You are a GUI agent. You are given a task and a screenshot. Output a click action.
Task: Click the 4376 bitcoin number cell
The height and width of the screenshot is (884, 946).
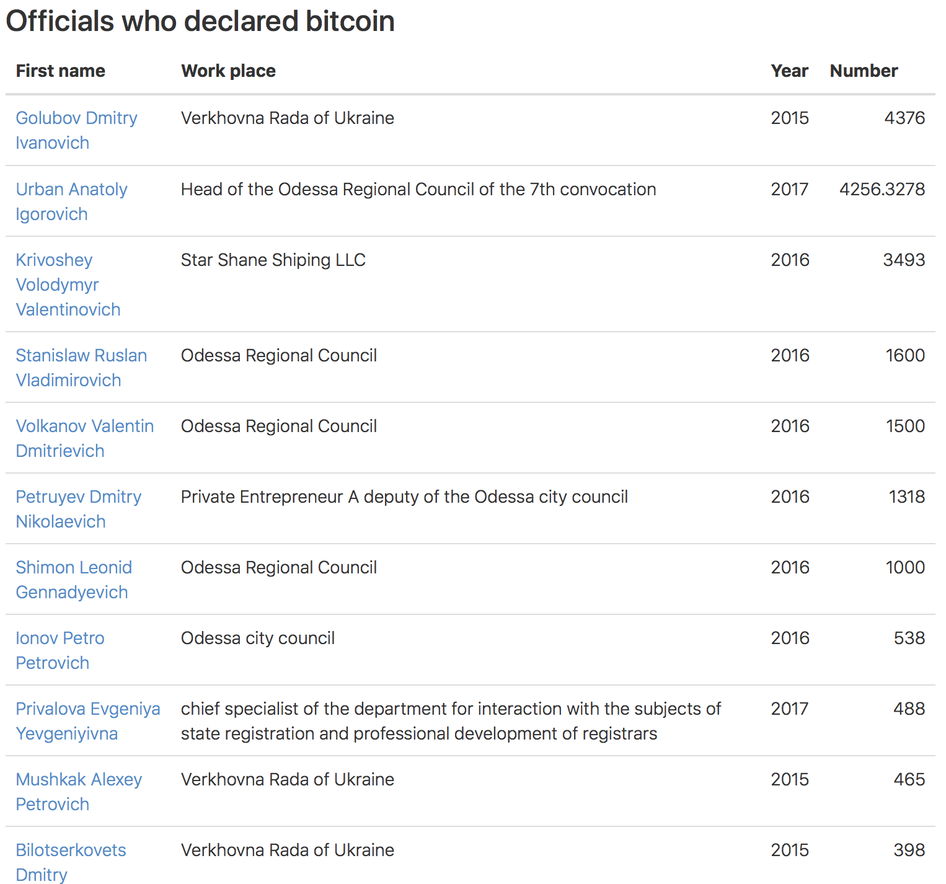(x=904, y=118)
